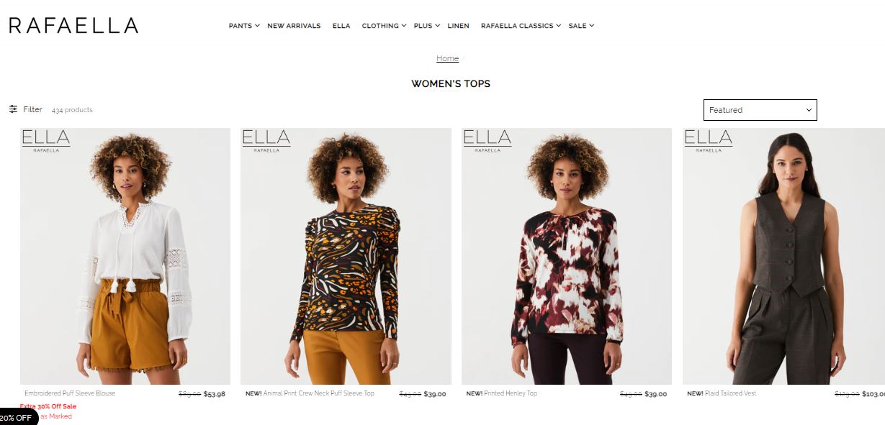This screenshot has width=885, height=425.
Task: Click the Ella logo on the blouse image
Action: tap(46, 140)
